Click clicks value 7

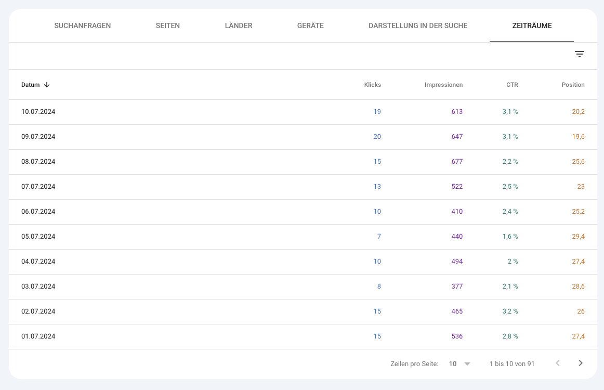[379, 237]
